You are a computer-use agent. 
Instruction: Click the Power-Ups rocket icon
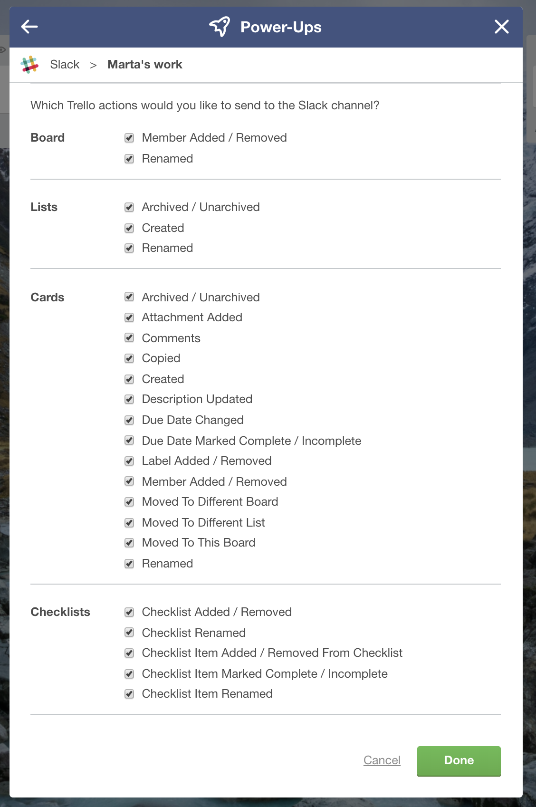tap(220, 27)
